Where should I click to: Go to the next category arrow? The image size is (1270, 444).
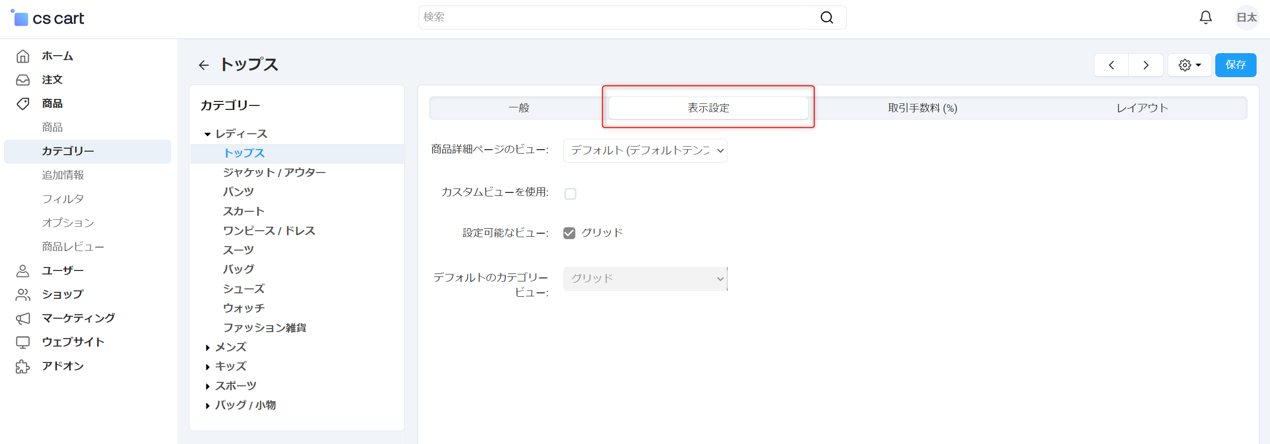pyautogui.click(x=1146, y=65)
